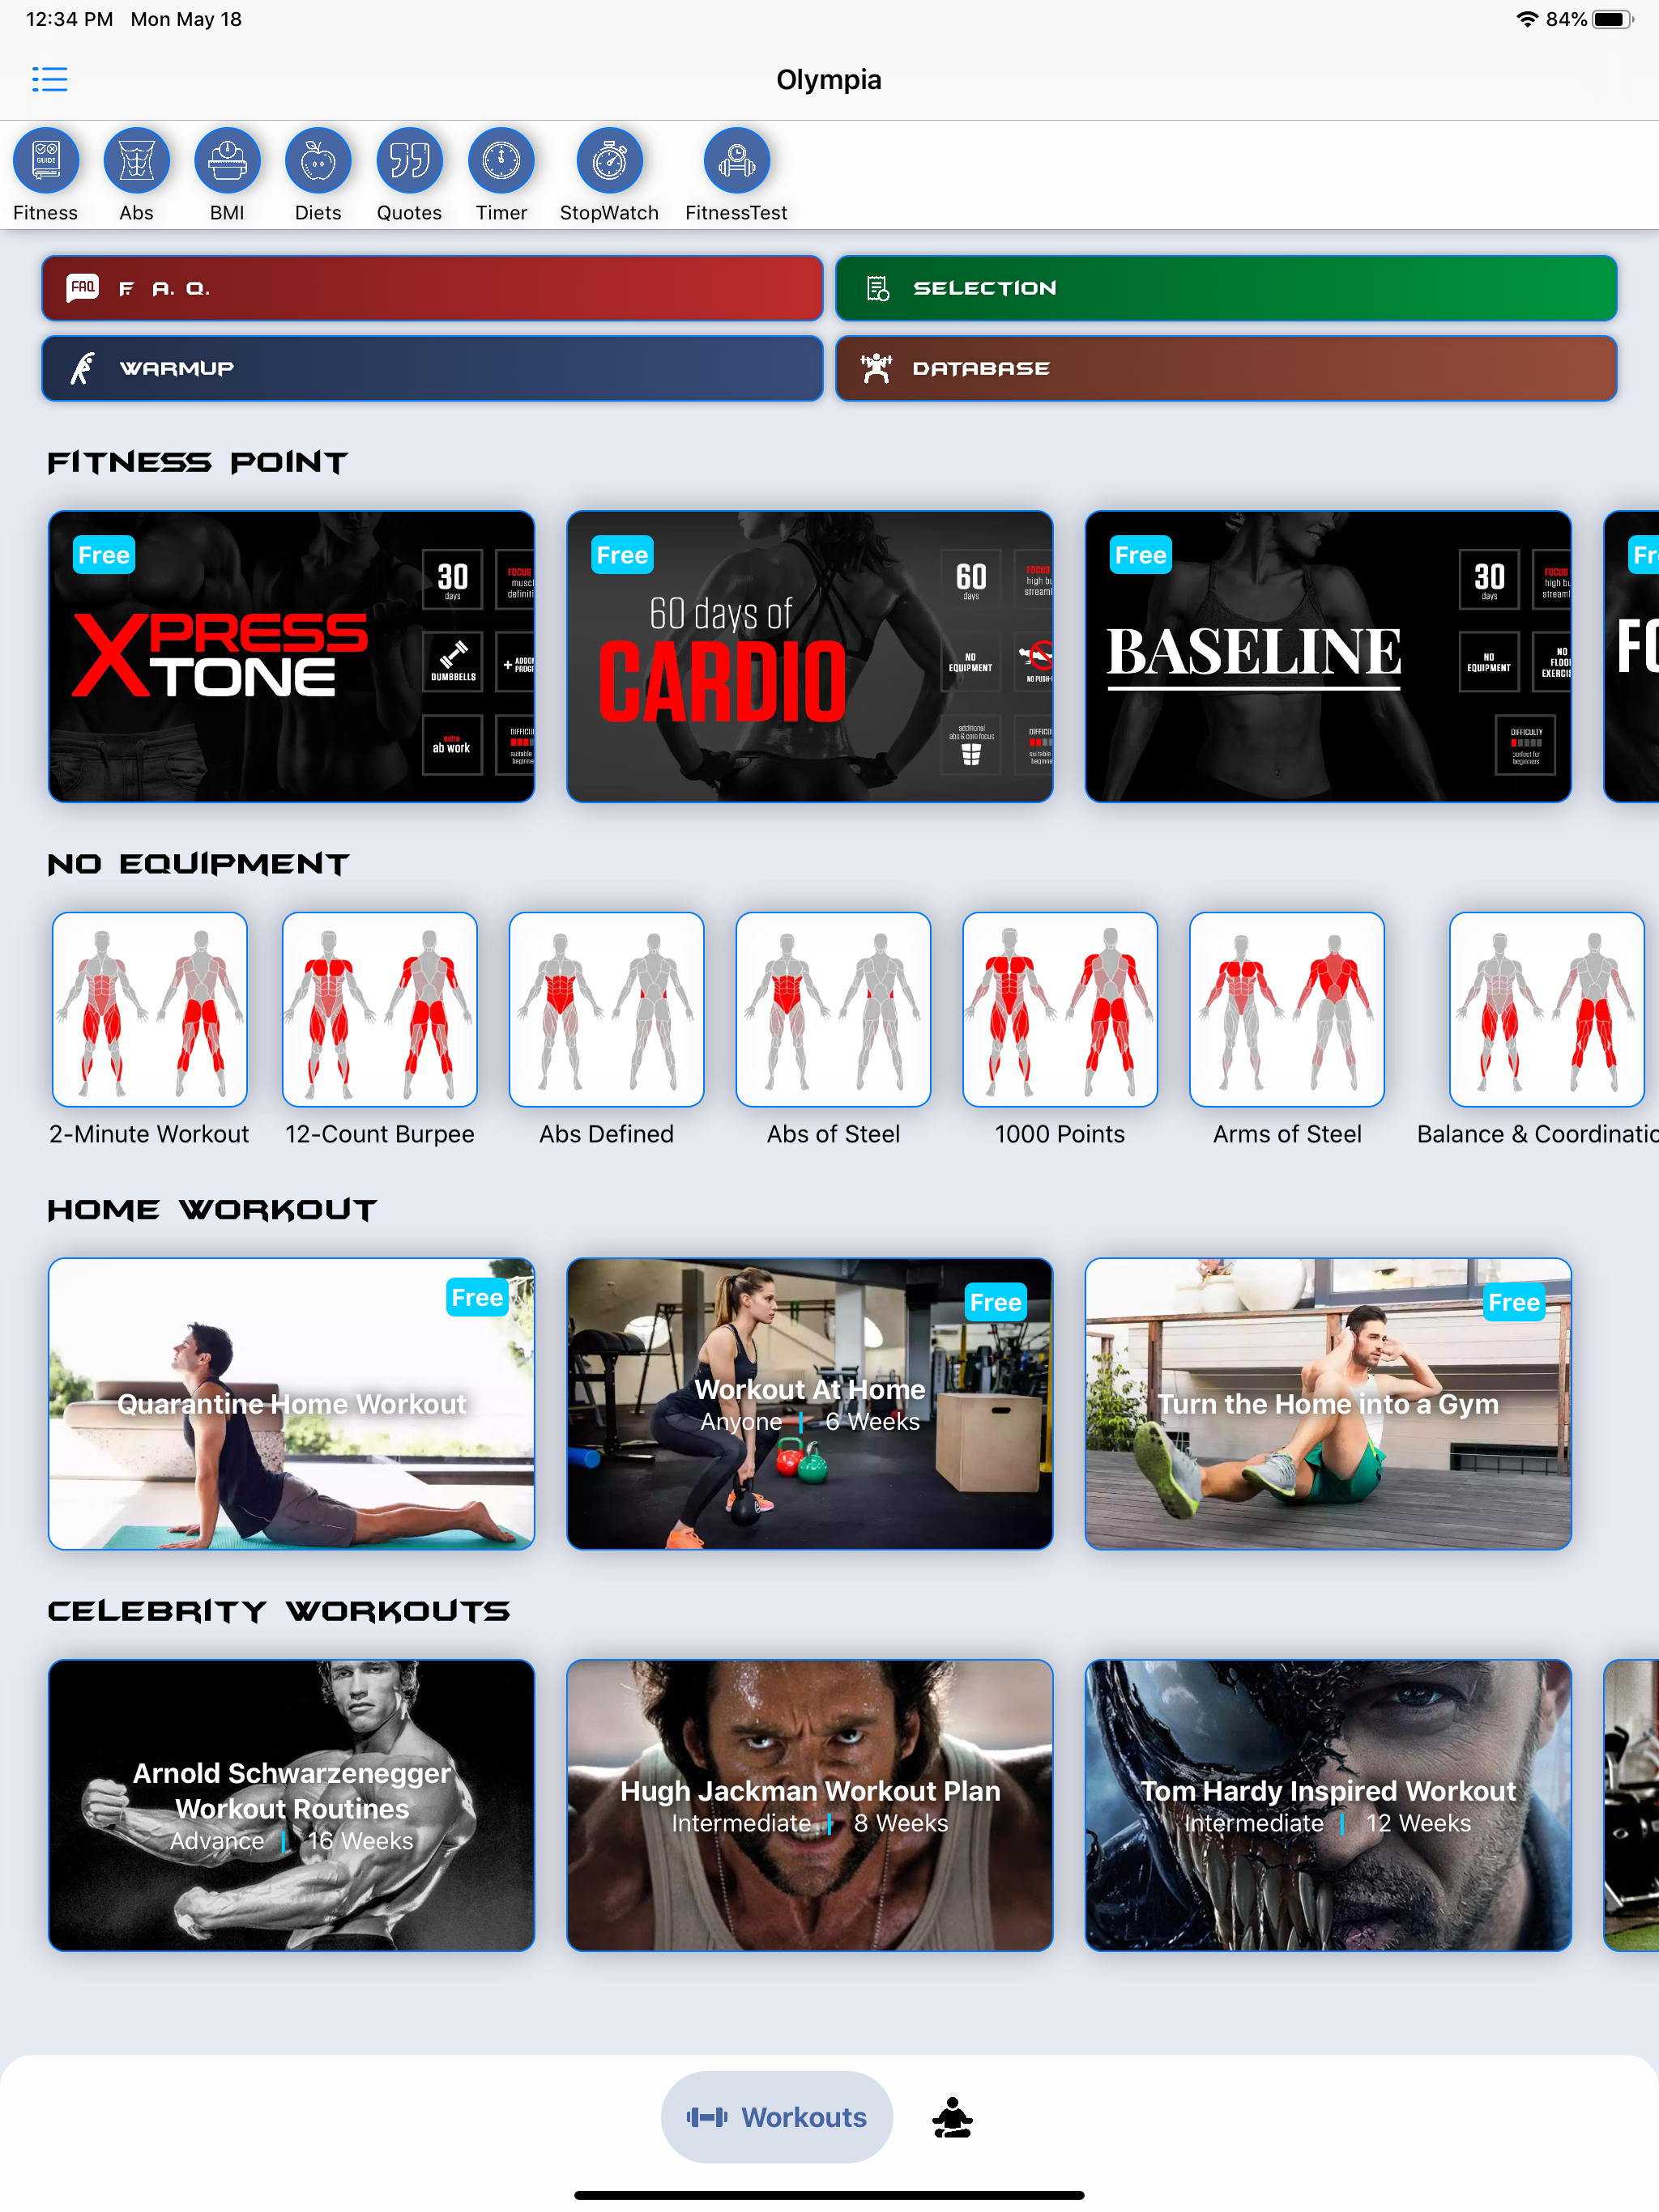Switch to the Workouts tab

click(777, 2116)
